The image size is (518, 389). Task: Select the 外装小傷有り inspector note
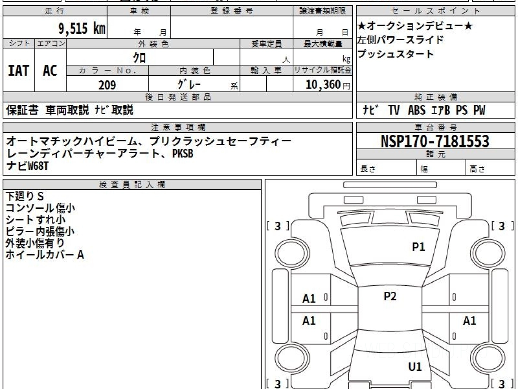35,243
